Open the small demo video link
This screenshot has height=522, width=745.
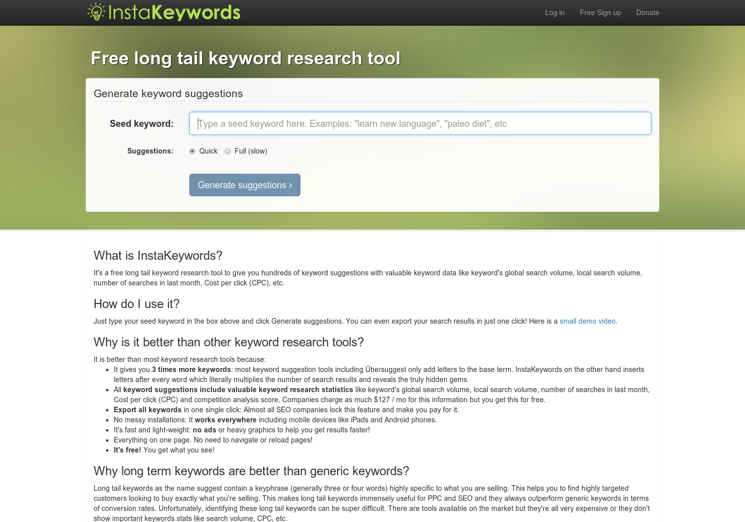point(587,321)
